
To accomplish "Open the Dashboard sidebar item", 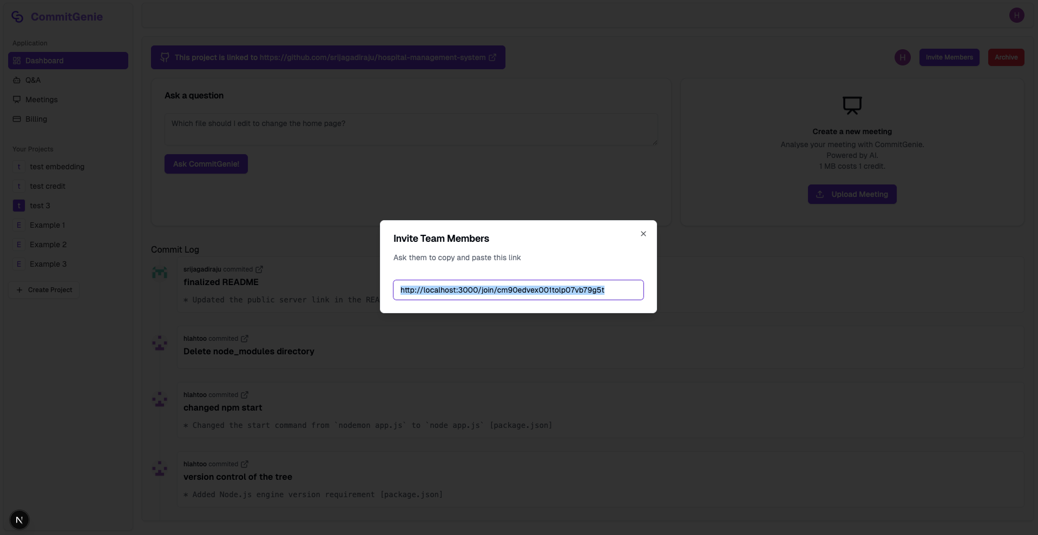I will point(68,61).
